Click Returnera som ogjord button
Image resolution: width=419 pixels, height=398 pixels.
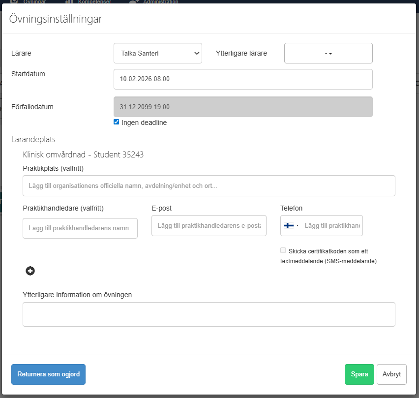coord(48,374)
